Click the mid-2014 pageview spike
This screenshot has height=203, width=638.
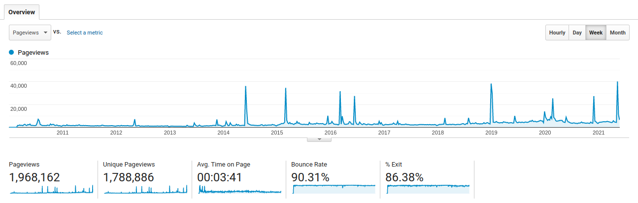(x=245, y=87)
